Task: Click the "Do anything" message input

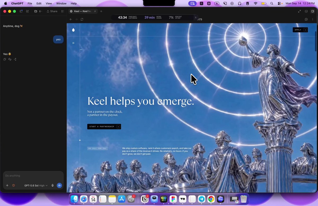Action: 33,176
